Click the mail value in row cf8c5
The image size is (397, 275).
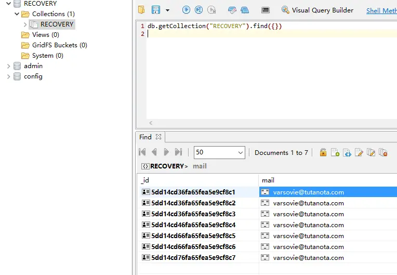coord(308,235)
